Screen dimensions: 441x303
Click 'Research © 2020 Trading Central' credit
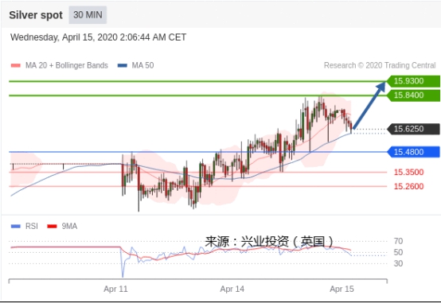(380, 65)
